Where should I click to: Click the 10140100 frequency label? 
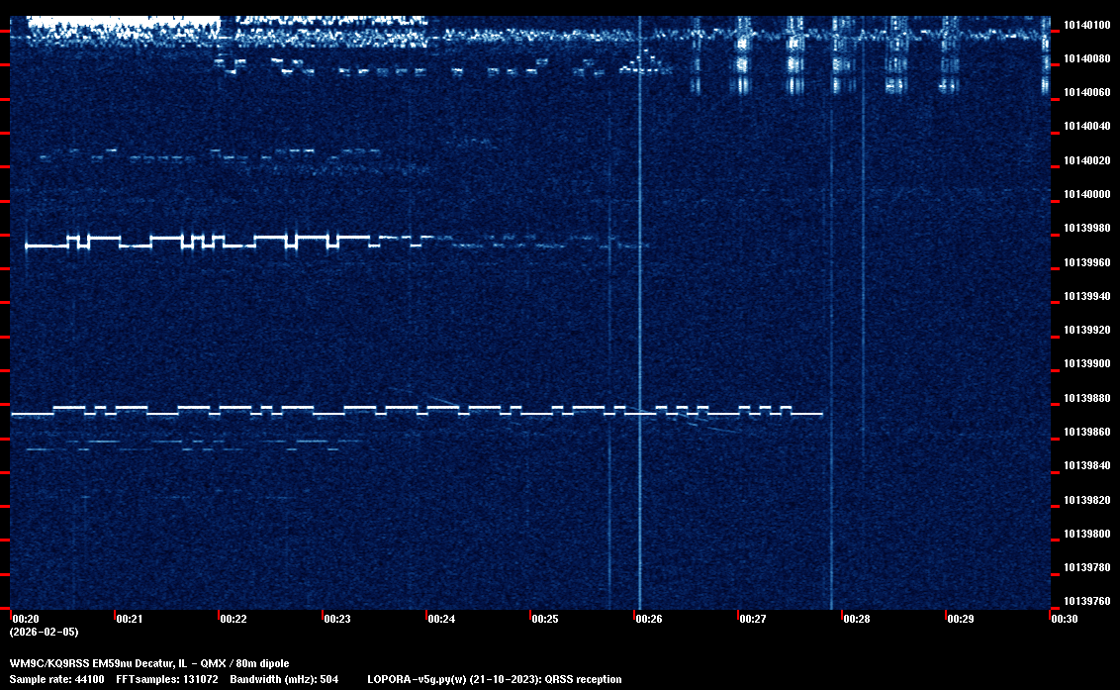pos(1086,25)
